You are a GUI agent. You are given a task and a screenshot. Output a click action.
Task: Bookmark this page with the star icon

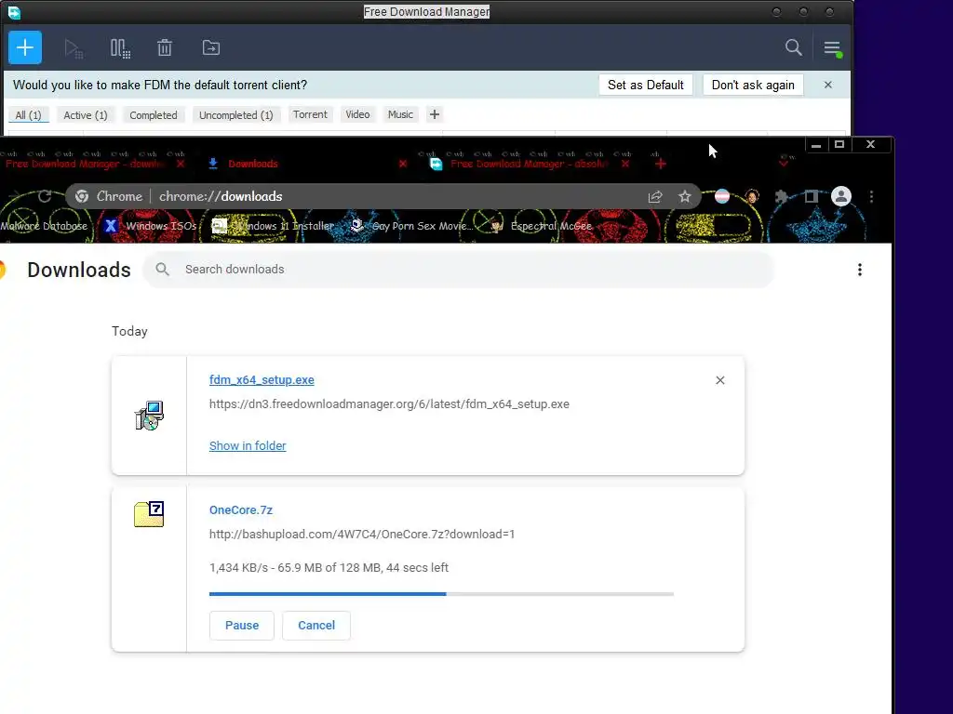(685, 196)
